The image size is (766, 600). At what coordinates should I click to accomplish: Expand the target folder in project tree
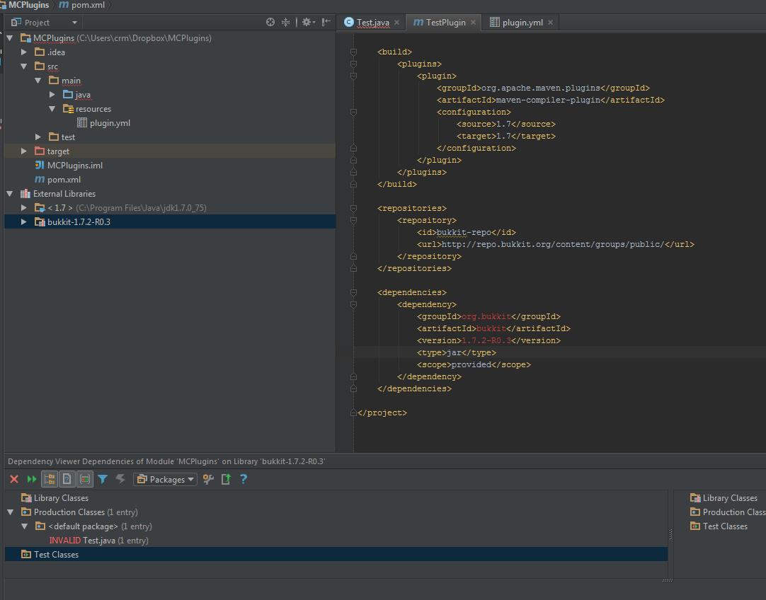click(24, 151)
